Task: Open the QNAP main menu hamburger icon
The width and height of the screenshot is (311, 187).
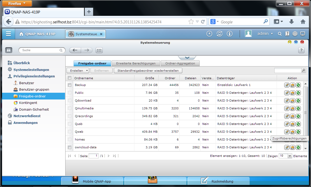Action: tap(9, 34)
